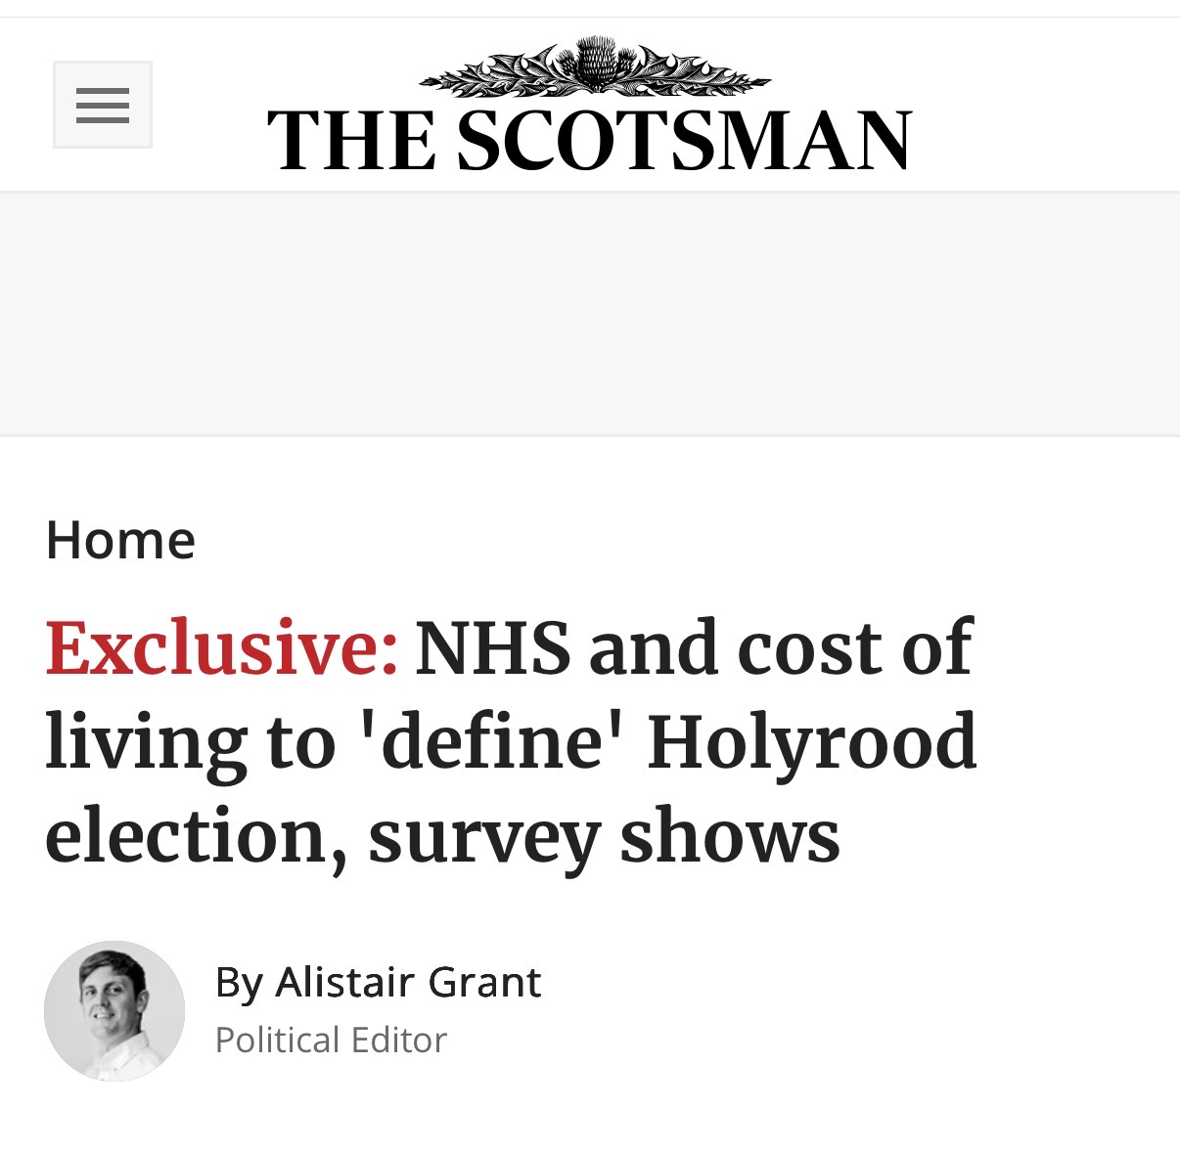The height and width of the screenshot is (1151, 1180).
Task: Open Alistair Grant's author profile photo
Action: [x=114, y=1011]
